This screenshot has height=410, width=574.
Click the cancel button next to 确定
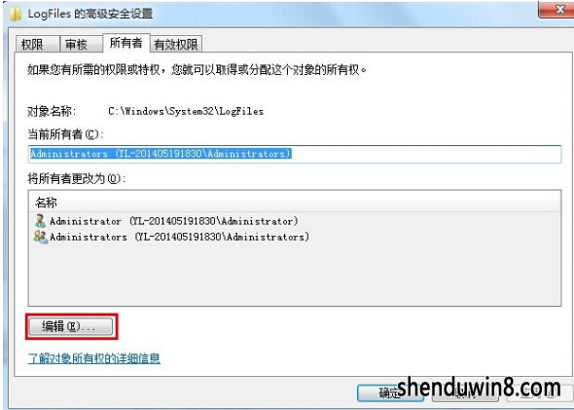coord(465,393)
